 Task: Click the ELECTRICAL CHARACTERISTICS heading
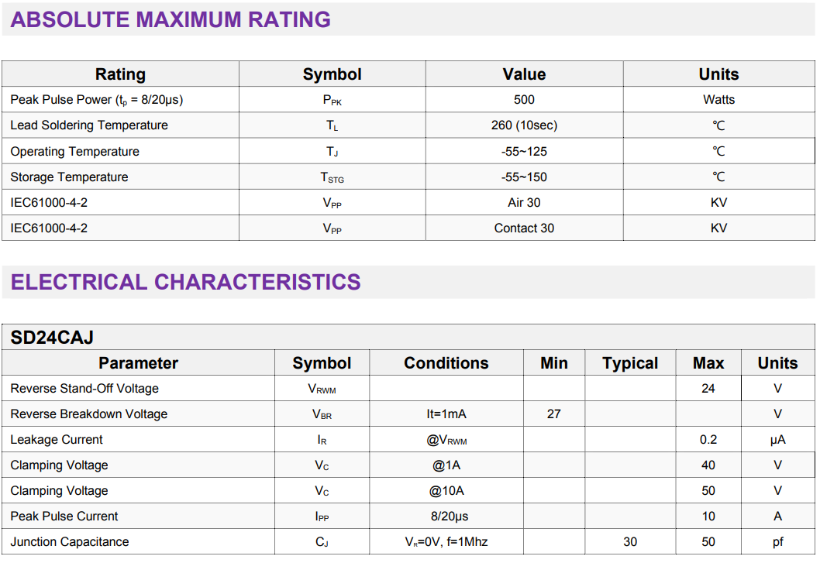[x=186, y=282]
